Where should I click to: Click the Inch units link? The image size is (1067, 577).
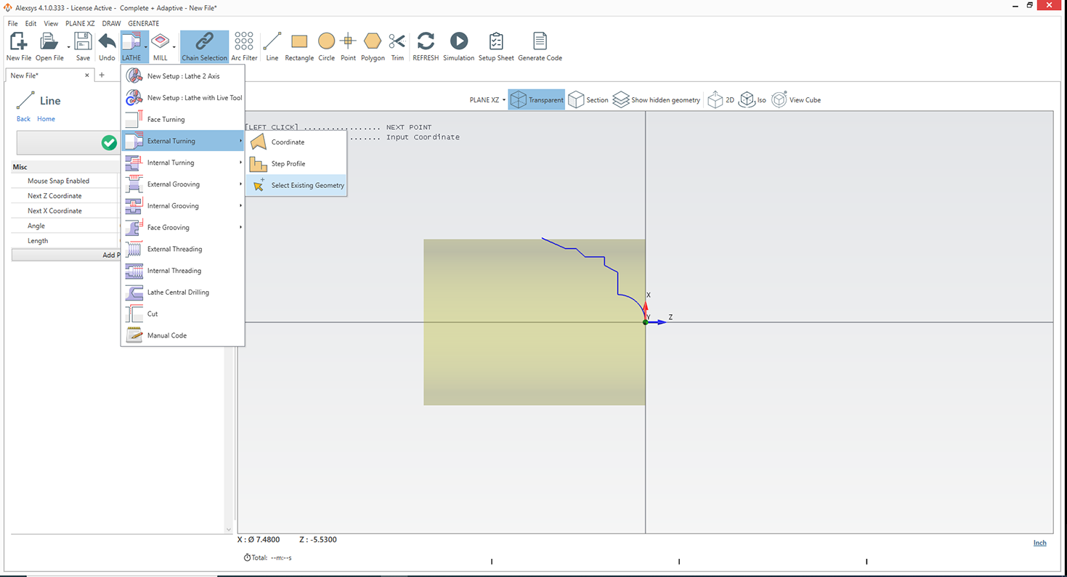[1039, 543]
